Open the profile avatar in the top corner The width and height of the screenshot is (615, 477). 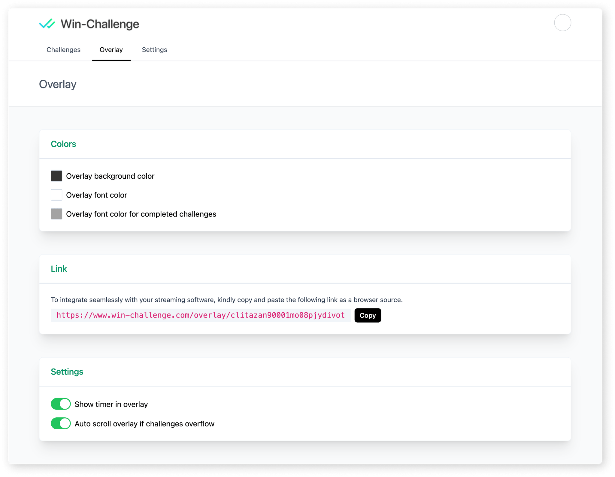pos(563,22)
